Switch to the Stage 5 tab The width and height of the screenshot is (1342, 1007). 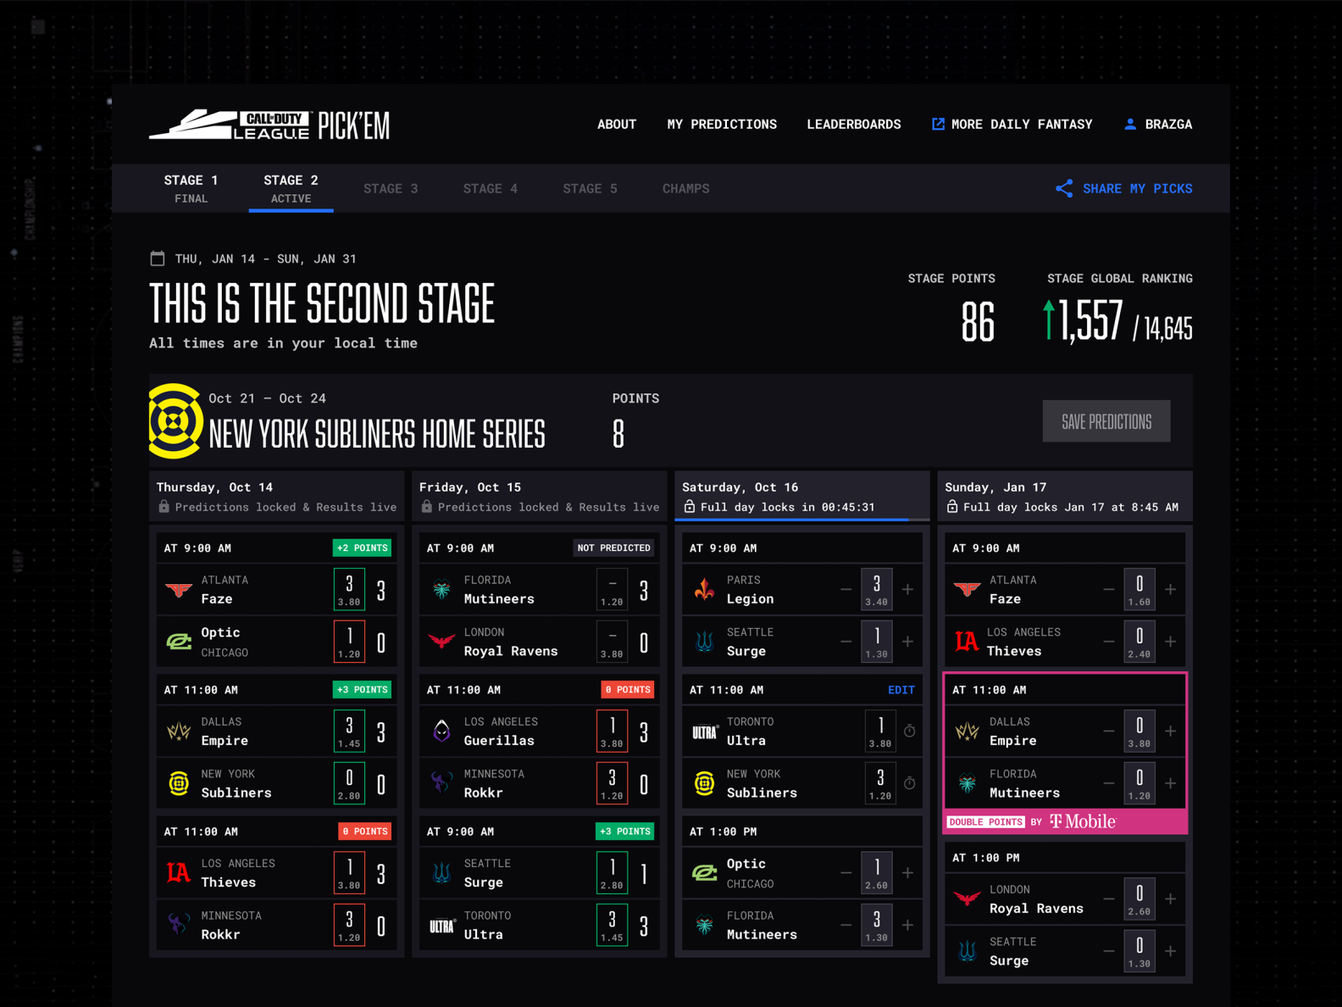590,188
